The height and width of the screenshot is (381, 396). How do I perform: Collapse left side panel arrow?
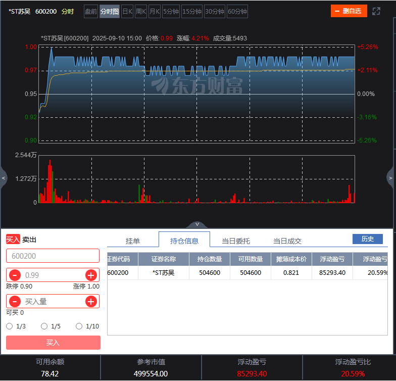tap(4, 178)
